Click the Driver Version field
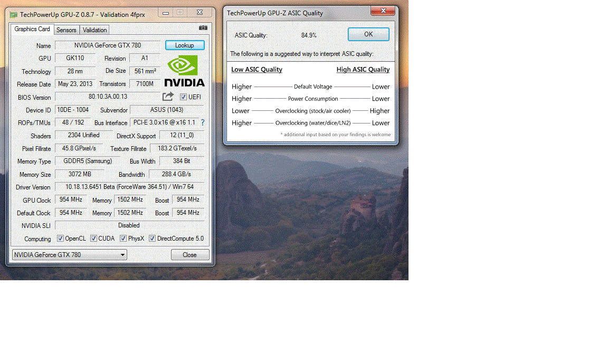 [129, 187]
